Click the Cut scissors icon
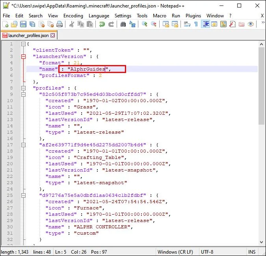This screenshot has width=266, height=256. (x=72, y=24)
